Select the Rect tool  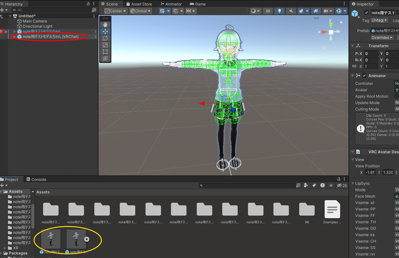[x=105, y=52]
